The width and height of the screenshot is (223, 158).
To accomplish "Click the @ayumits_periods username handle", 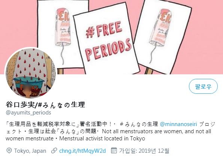I will pyautogui.click(x=28, y=113).
